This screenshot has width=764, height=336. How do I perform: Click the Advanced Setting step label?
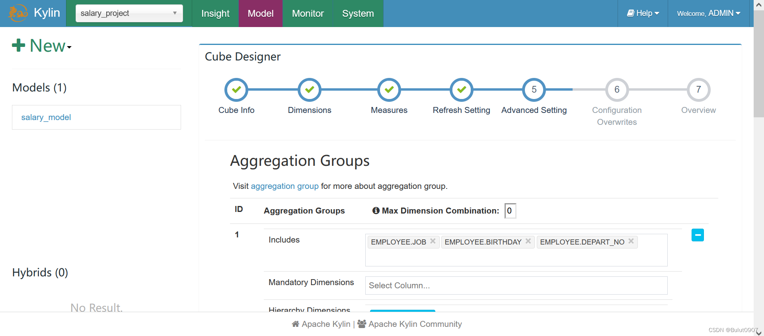click(534, 110)
